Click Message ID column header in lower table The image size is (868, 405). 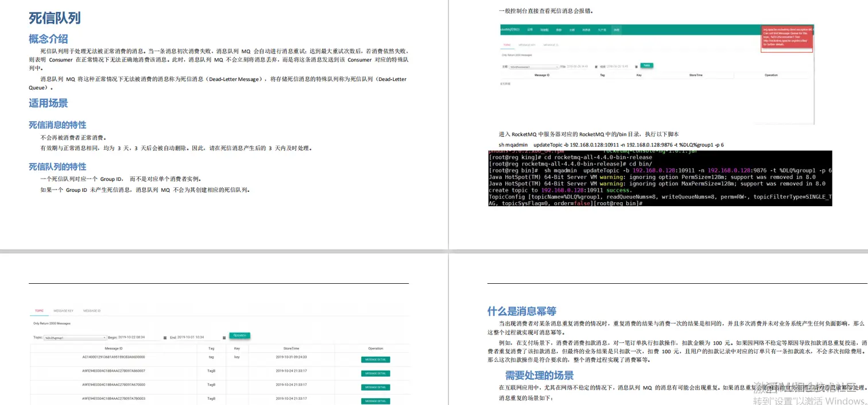(x=114, y=348)
